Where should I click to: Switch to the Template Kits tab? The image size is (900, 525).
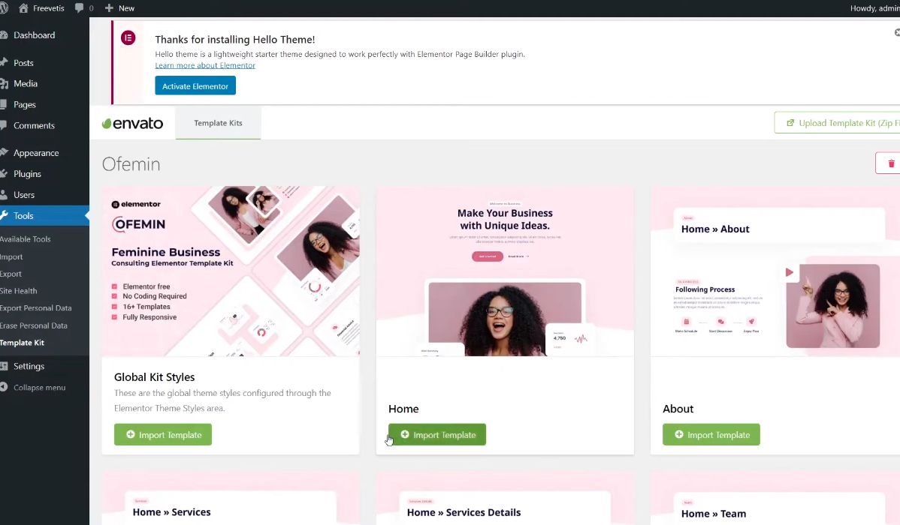[218, 123]
